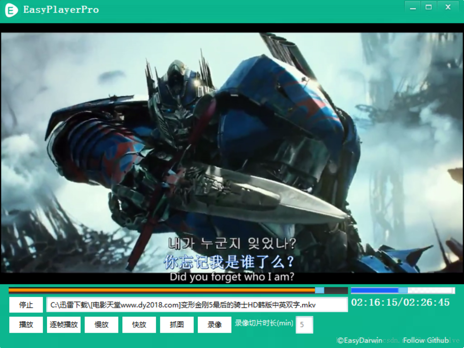
Task: Click the 录像 record button
Action: point(215,325)
